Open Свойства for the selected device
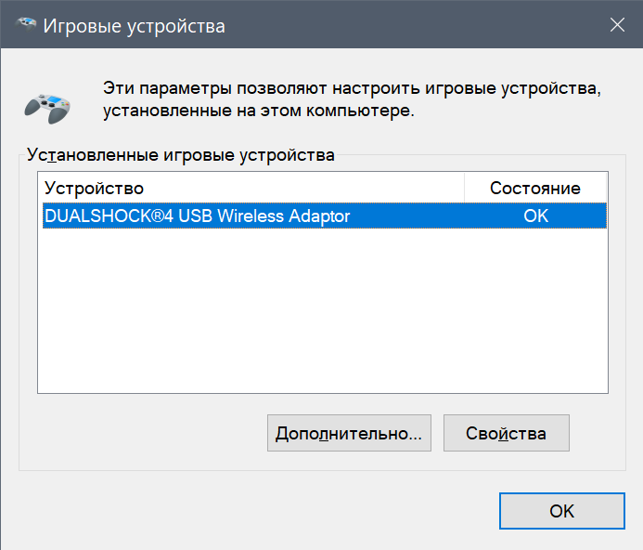 click(506, 433)
